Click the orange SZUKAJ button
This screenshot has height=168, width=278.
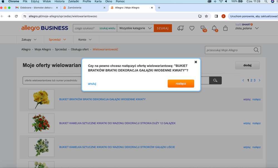(x=163, y=28)
